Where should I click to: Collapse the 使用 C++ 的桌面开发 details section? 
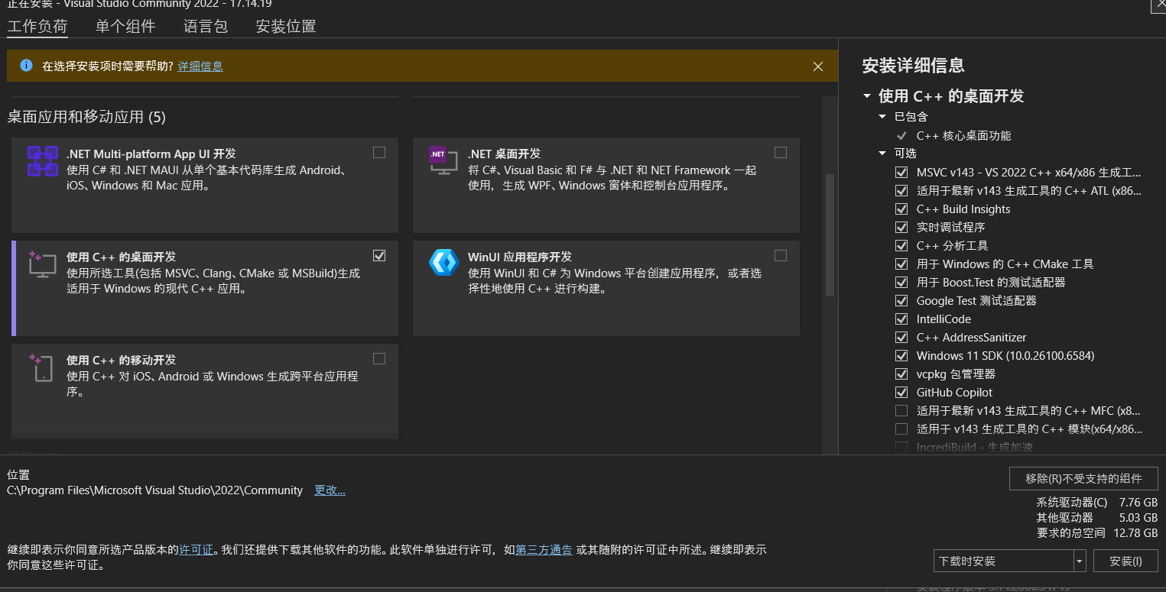(x=866, y=96)
